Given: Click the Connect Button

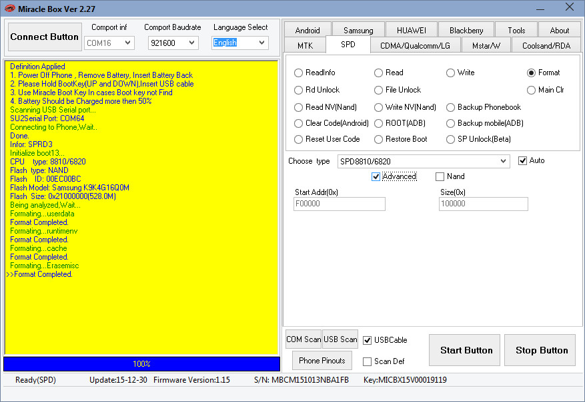Looking at the screenshot, I should [45, 37].
